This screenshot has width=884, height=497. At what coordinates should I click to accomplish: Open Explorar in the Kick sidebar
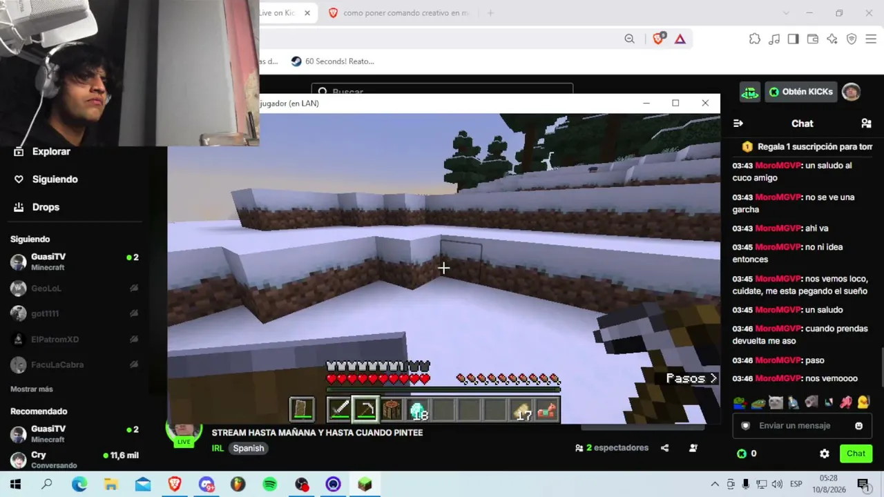coord(42,152)
